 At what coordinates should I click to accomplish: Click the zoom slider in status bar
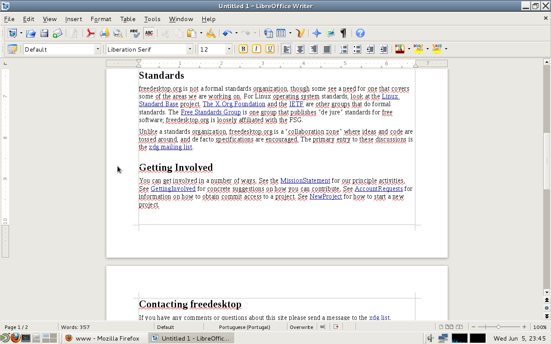coord(498,327)
